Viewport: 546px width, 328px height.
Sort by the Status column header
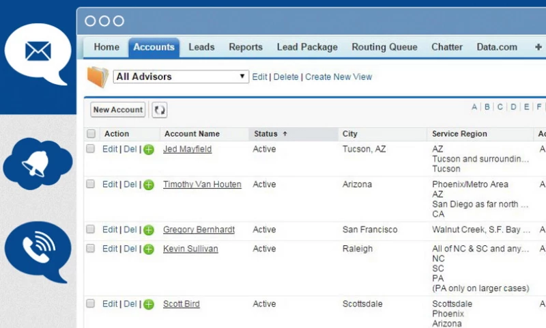[293, 134]
